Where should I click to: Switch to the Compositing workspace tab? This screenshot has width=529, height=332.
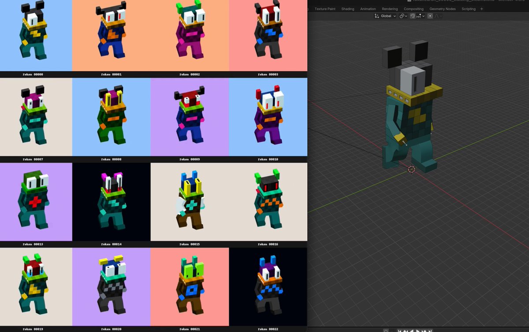point(414,9)
